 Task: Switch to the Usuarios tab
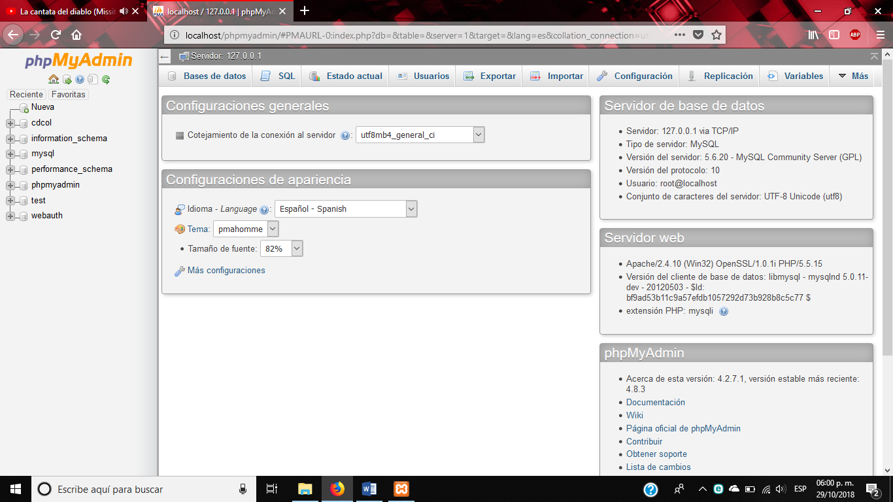[423, 76]
